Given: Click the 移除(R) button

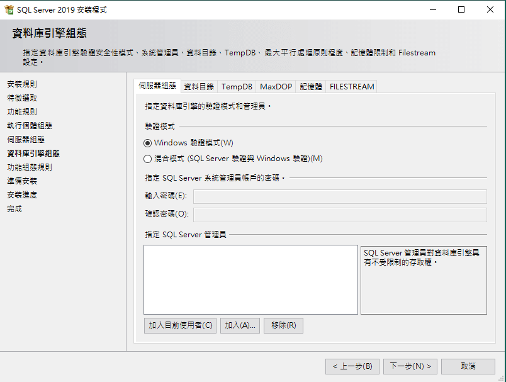Looking at the screenshot, I should [x=283, y=325].
